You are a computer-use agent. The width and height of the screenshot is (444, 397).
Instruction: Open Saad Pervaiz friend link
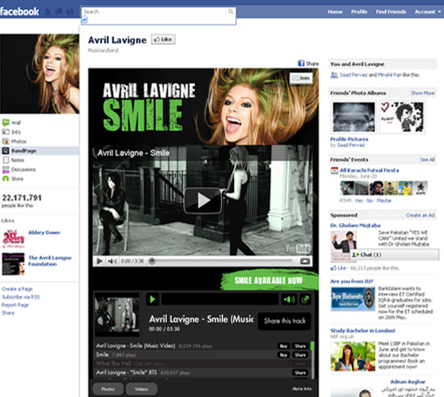point(354,75)
